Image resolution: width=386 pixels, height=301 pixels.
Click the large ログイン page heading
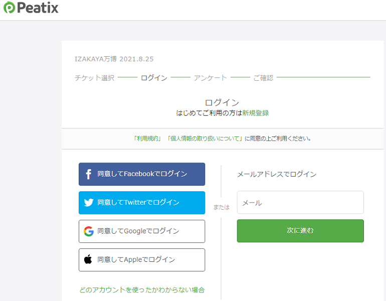tap(222, 102)
